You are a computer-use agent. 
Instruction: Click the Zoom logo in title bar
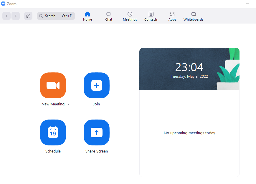[x=3, y=4]
